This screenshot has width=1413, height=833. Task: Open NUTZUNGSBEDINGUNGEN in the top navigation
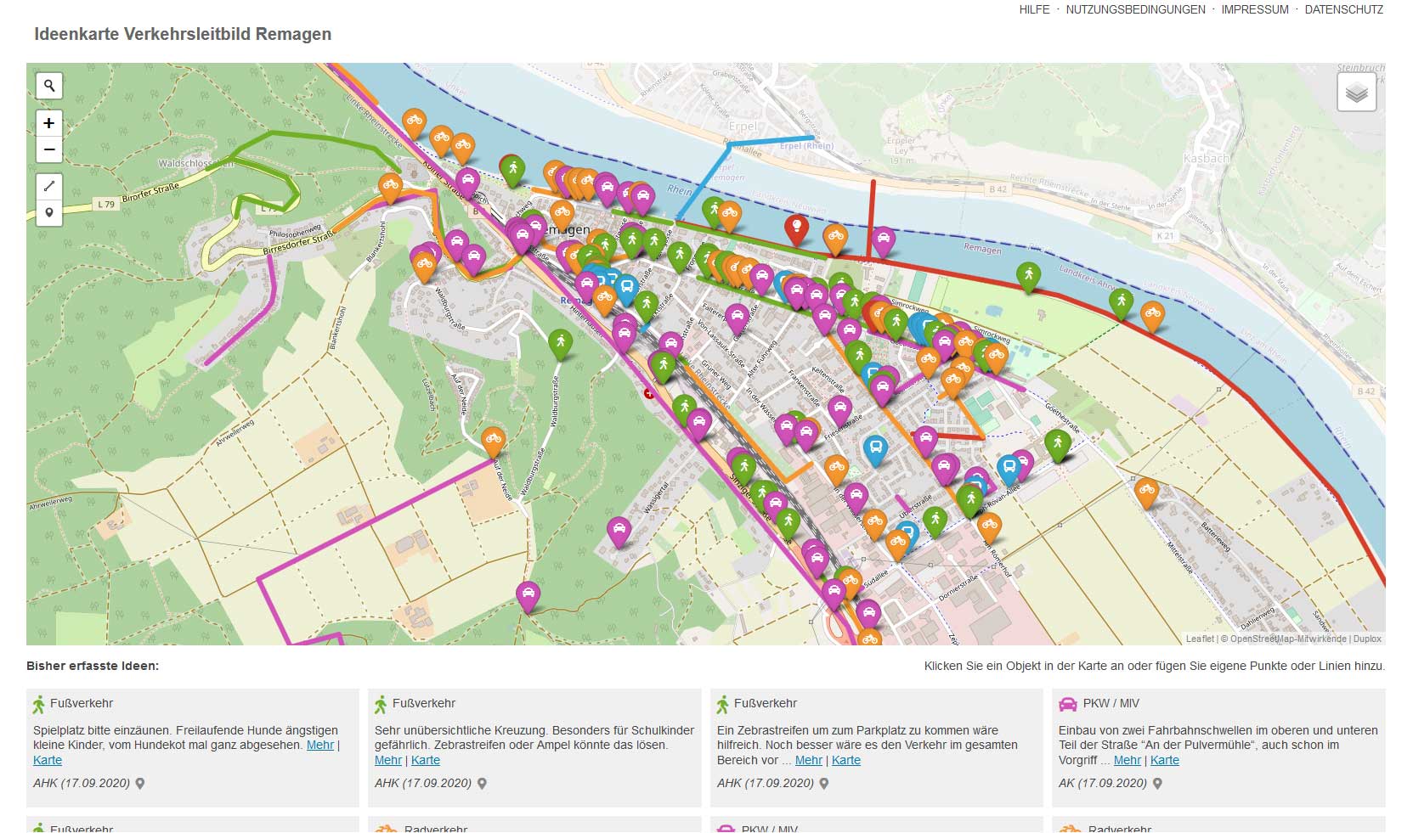coord(1135,10)
